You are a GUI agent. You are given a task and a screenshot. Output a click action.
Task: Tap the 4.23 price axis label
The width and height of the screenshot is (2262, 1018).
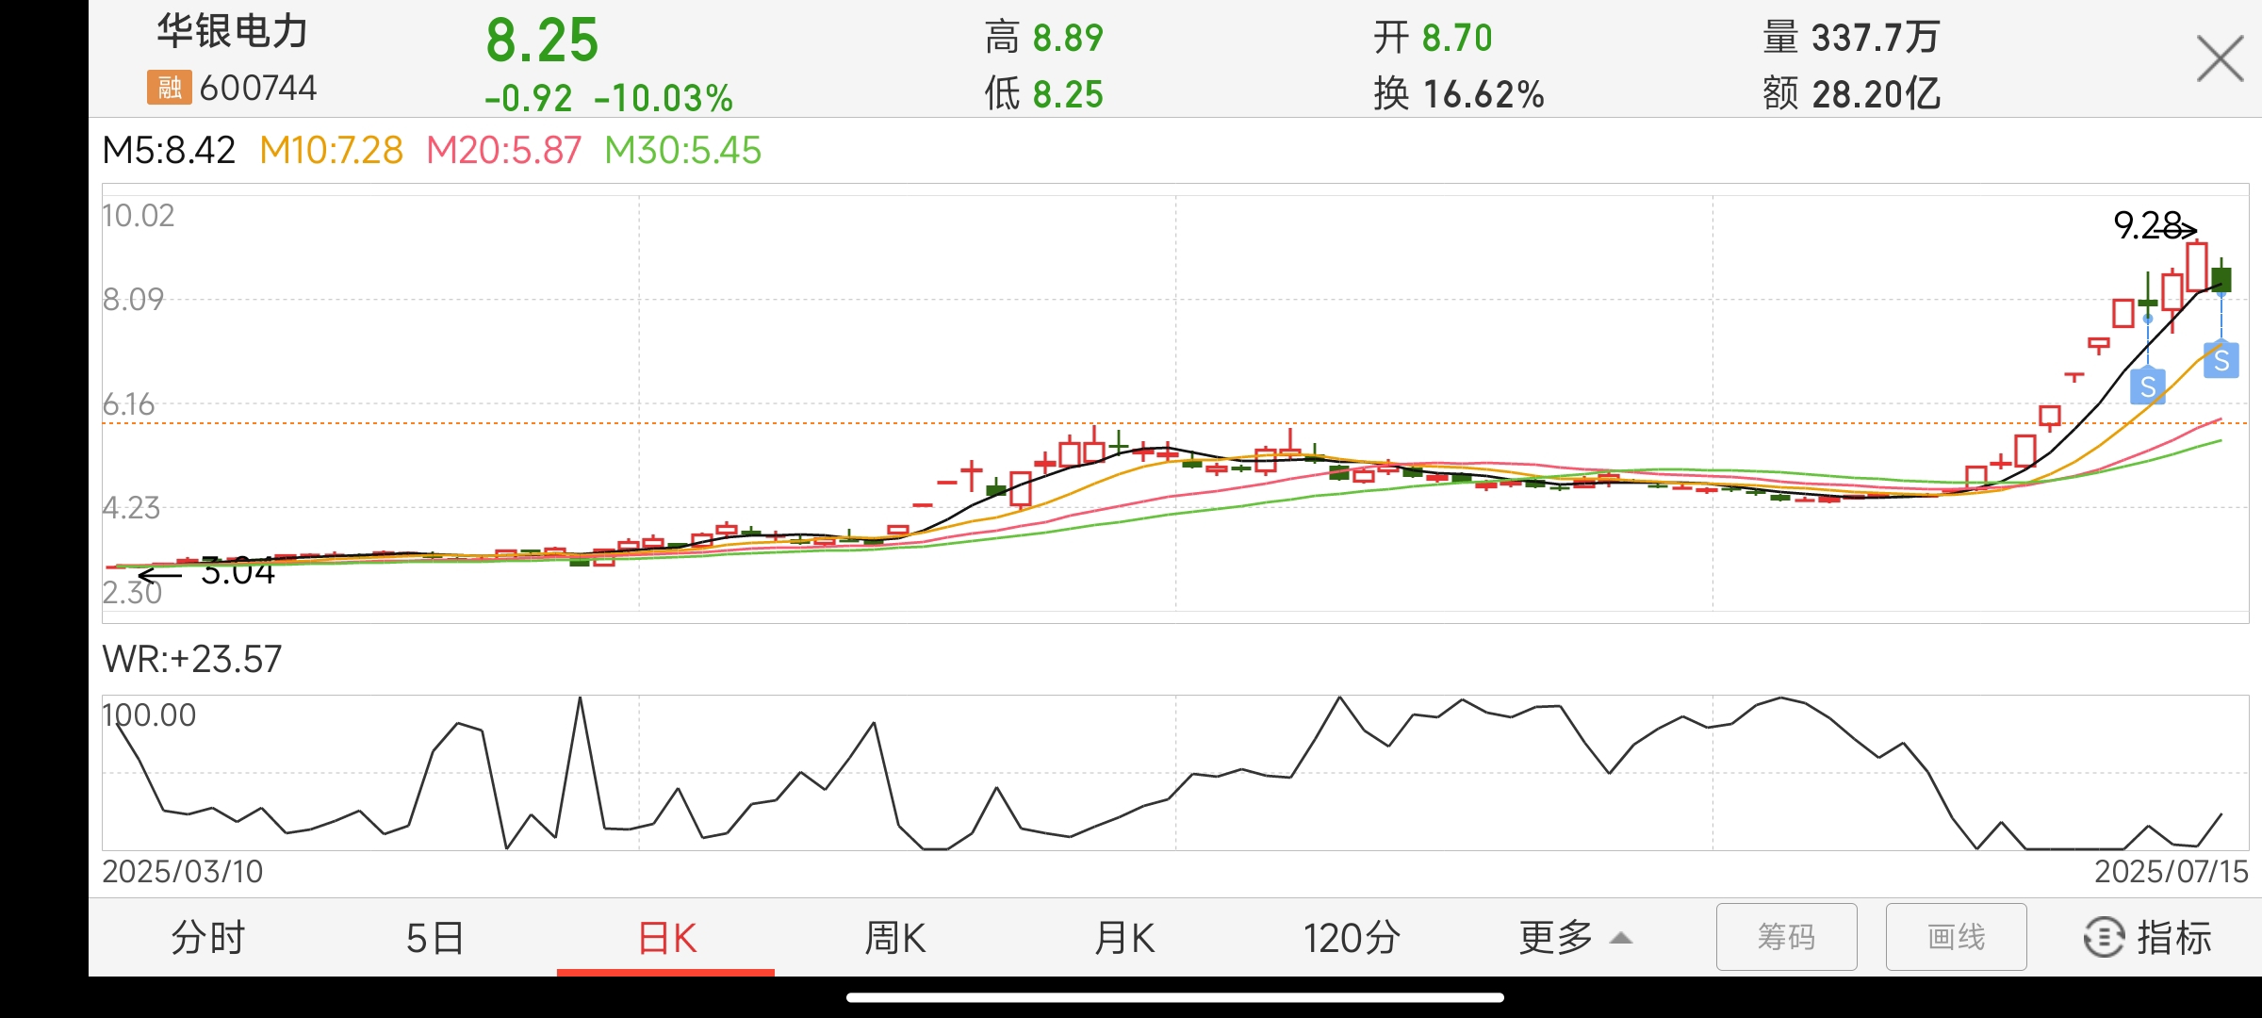[x=131, y=508]
